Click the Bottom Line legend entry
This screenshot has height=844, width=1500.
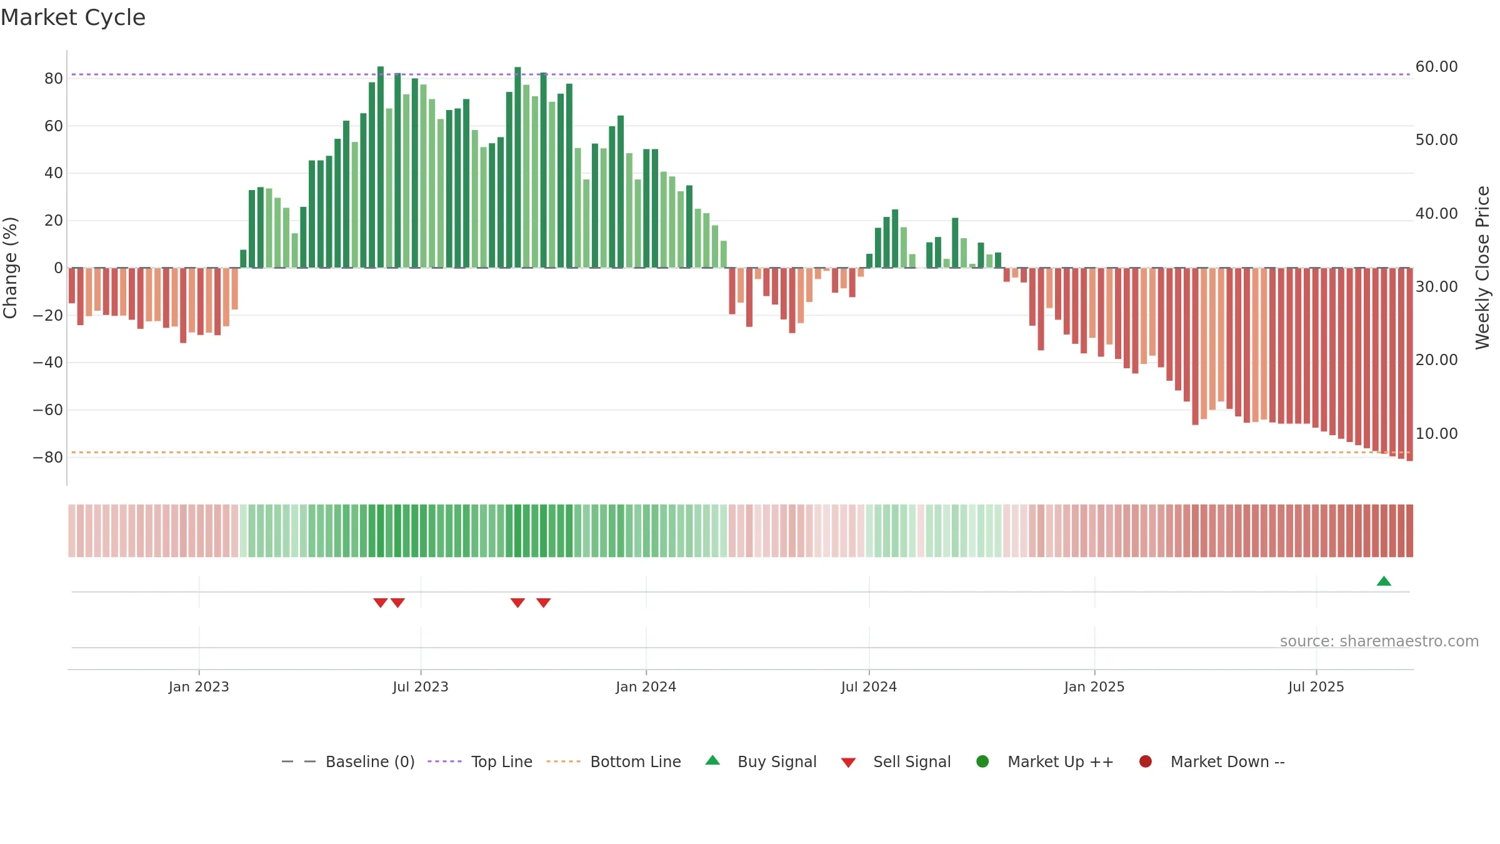pos(613,761)
